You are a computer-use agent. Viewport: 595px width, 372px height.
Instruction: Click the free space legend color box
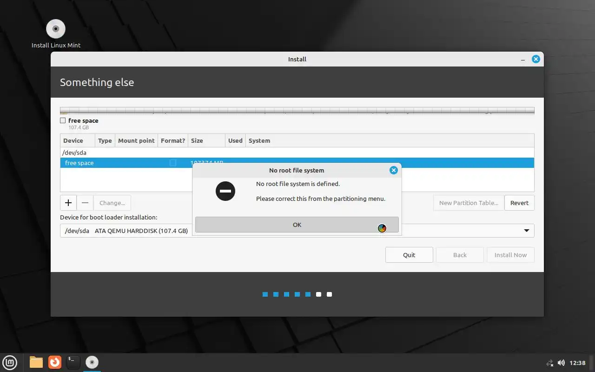pos(63,120)
